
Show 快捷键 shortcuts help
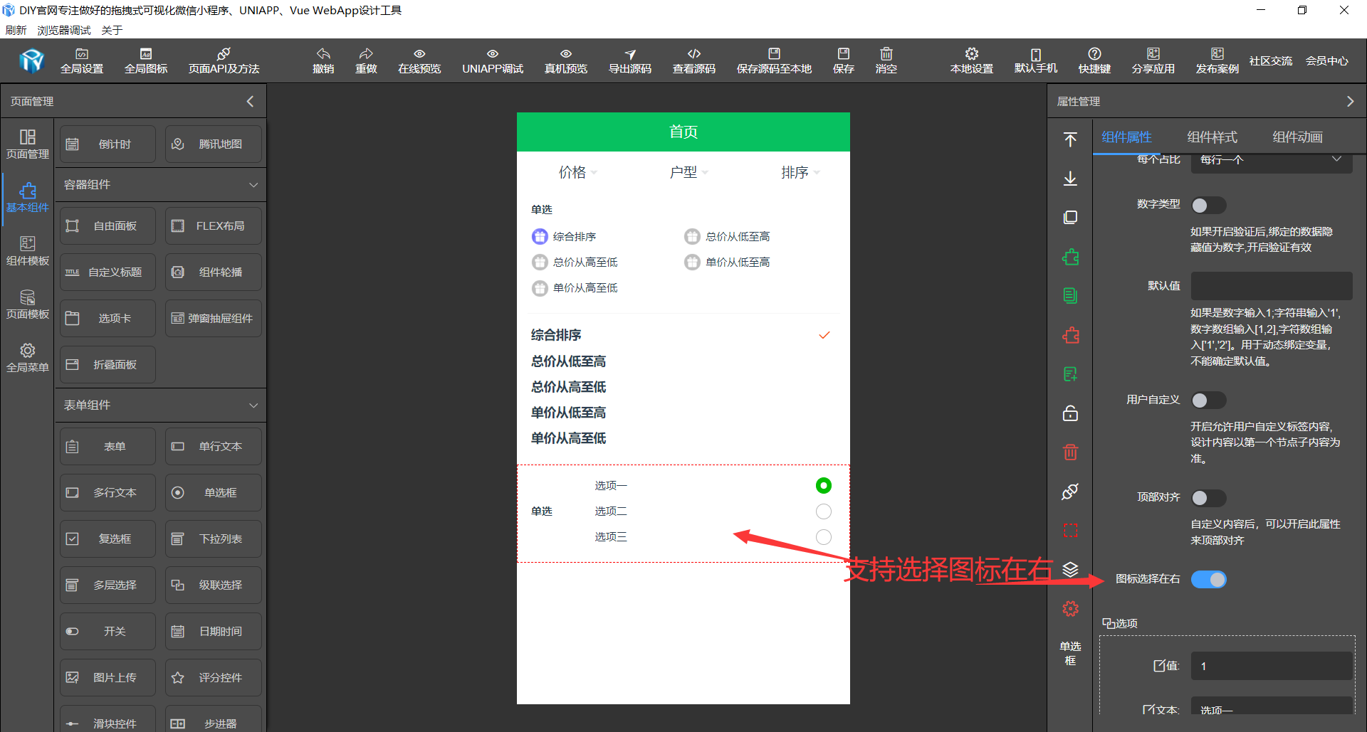pos(1094,61)
